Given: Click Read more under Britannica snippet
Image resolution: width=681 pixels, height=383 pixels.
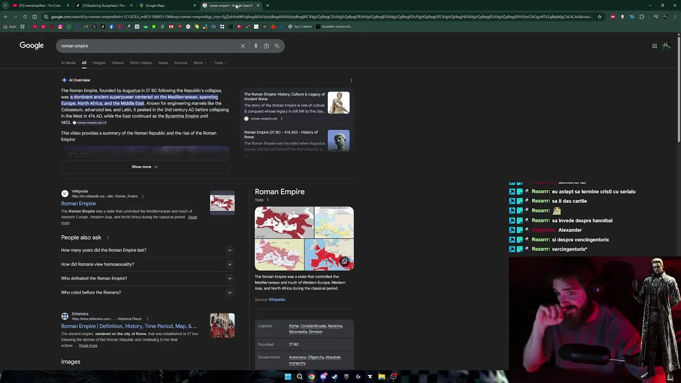Looking at the screenshot, I should pyautogui.click(x=88, y=346).
